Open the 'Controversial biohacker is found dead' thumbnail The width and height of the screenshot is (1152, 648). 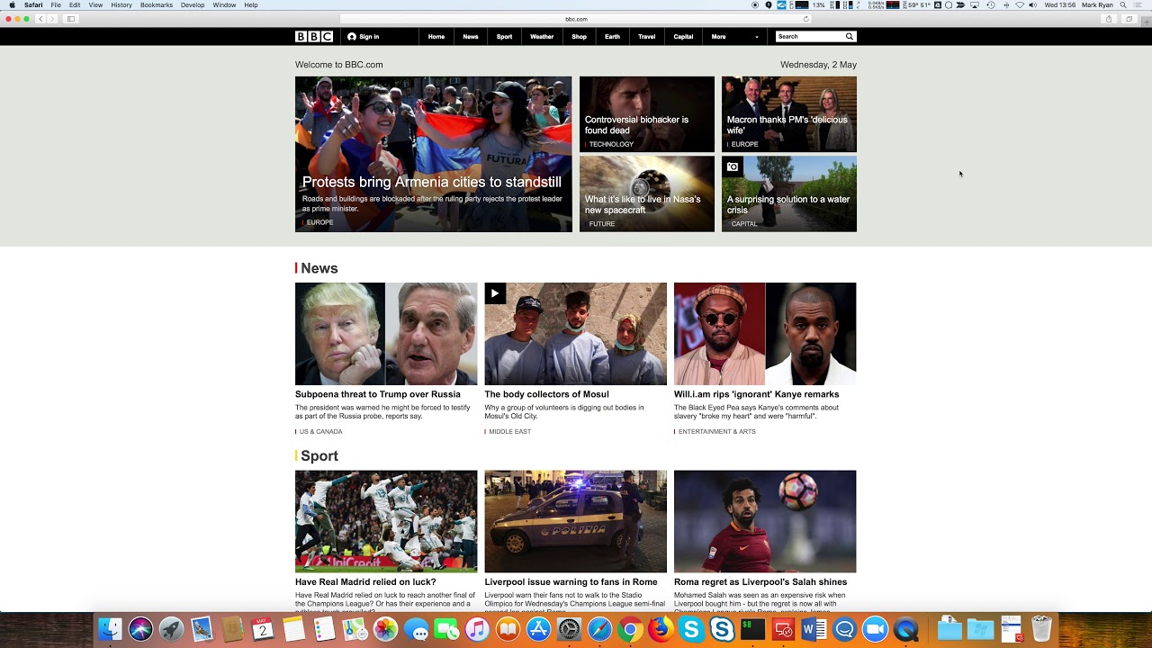click(x=647, y=114)
